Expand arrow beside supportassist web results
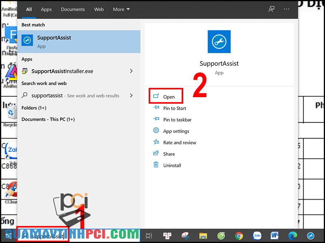Image resolution: width=325 pixels, height=243 pixels. 131,96
